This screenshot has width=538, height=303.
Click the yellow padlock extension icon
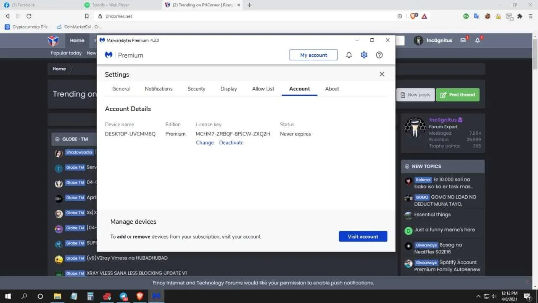coord(498,16)
